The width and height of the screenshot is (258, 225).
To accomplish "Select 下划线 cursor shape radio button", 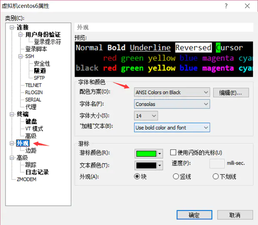I will pyautogui.click(x=216, y=177).
